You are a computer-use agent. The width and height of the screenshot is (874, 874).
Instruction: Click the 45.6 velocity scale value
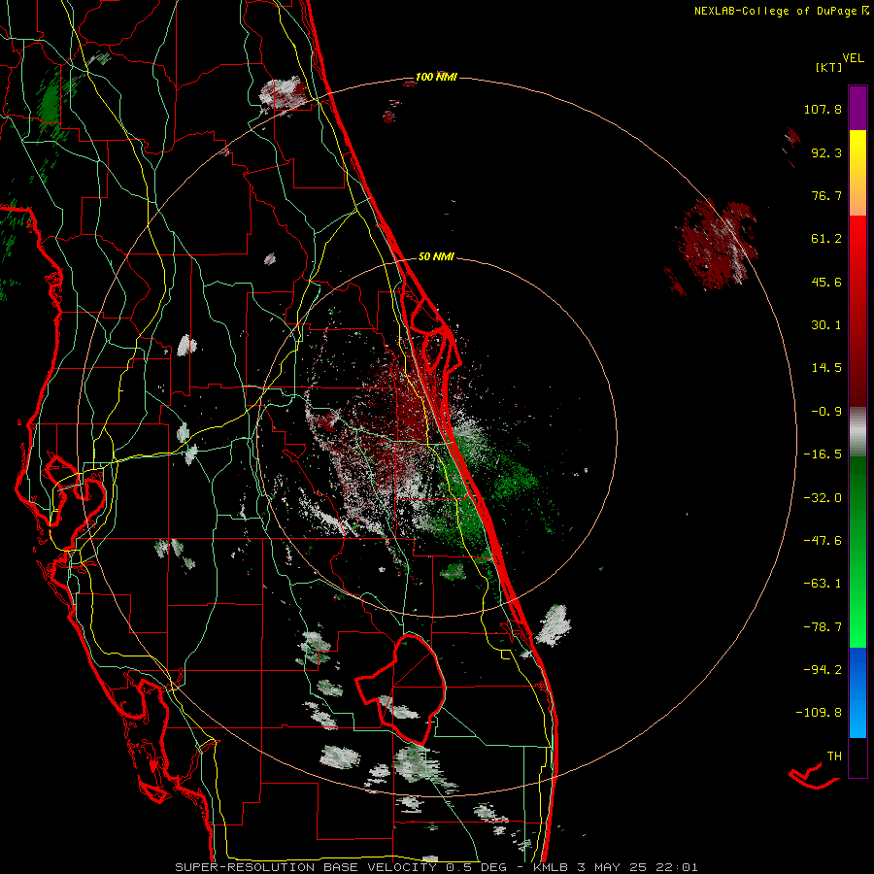pos(826,282)
